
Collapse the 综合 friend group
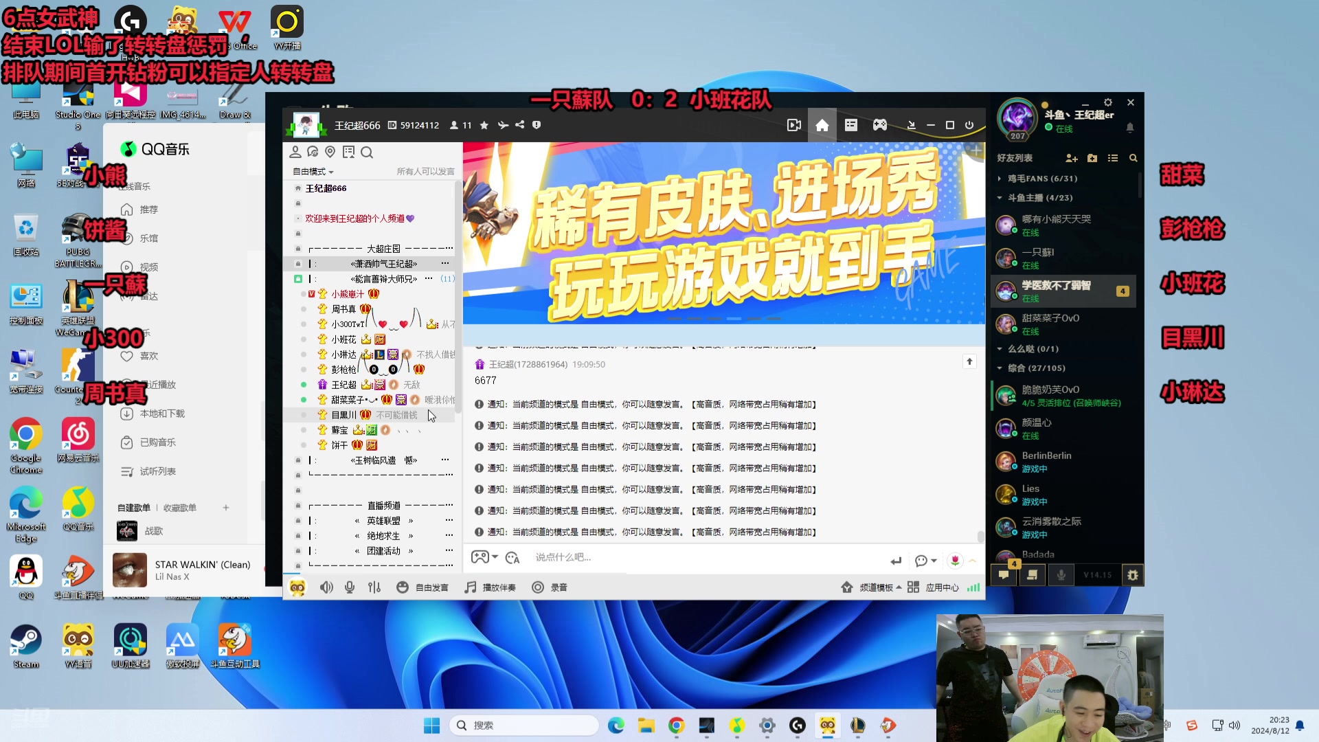tap(999, 368)
